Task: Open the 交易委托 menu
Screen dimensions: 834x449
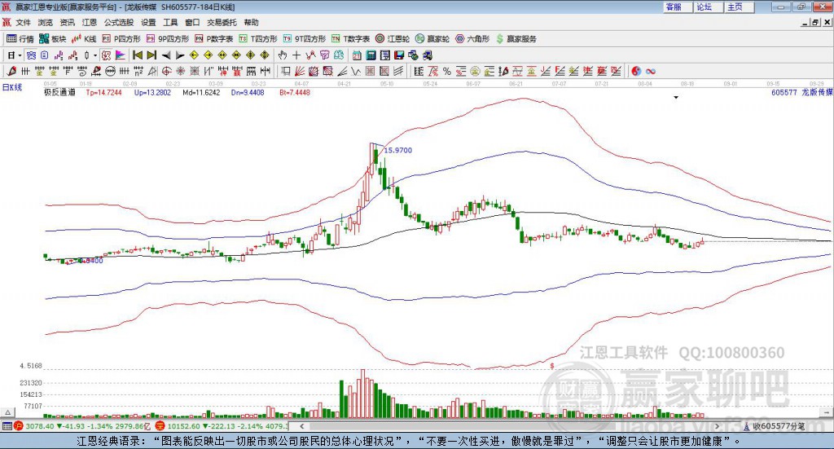Action: [222, 22]
